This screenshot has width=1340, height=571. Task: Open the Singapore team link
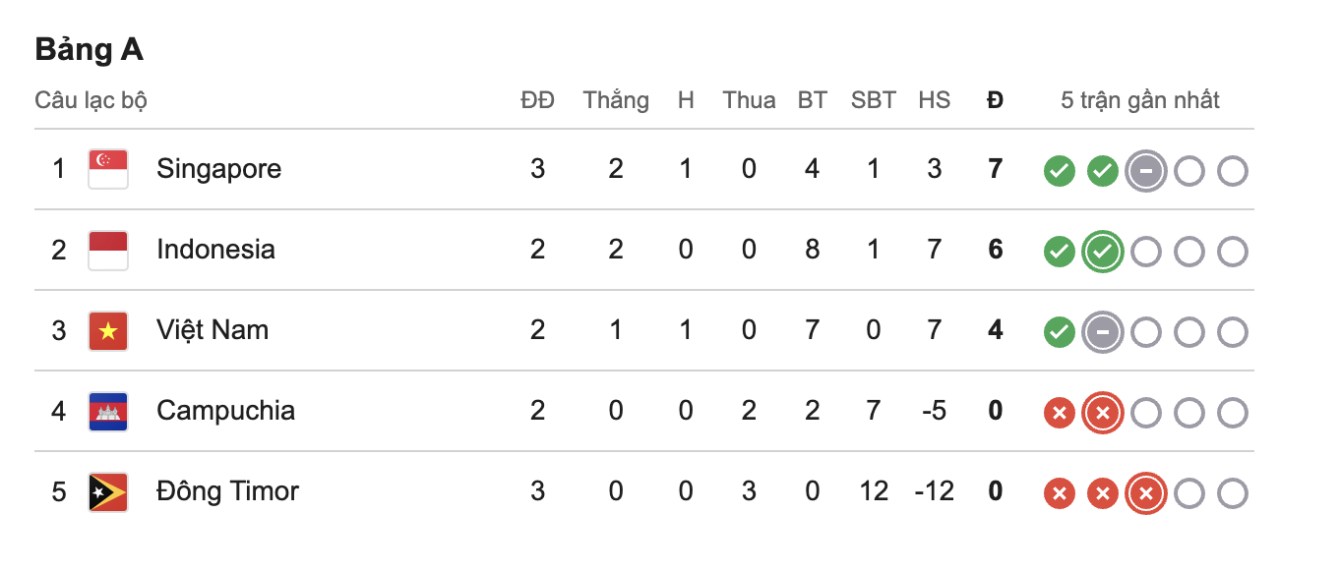tap(218, 169)
